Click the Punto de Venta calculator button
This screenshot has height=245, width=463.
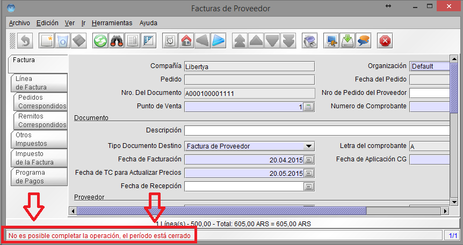(308, 107)
